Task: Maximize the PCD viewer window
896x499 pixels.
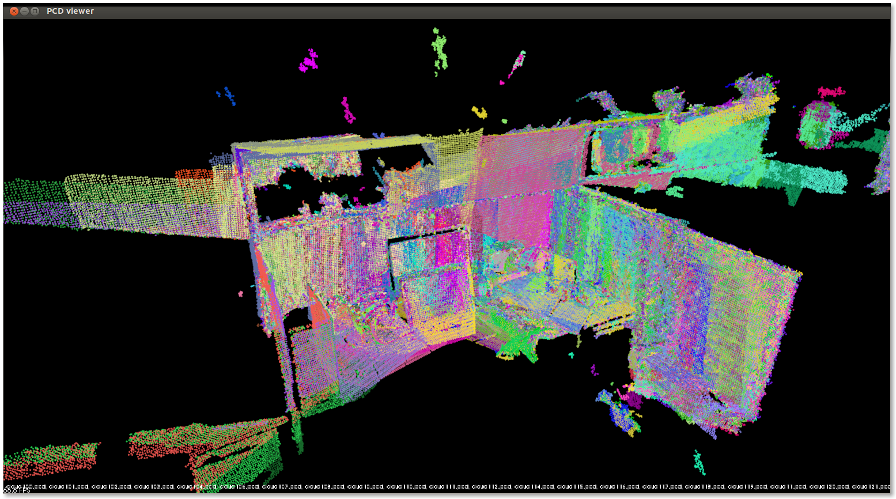Action: point(35,11)
